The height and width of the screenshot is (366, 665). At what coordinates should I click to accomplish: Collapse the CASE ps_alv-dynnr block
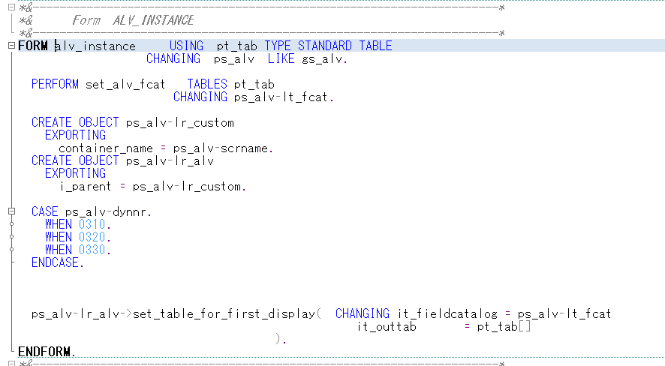(x=11, y=211)
